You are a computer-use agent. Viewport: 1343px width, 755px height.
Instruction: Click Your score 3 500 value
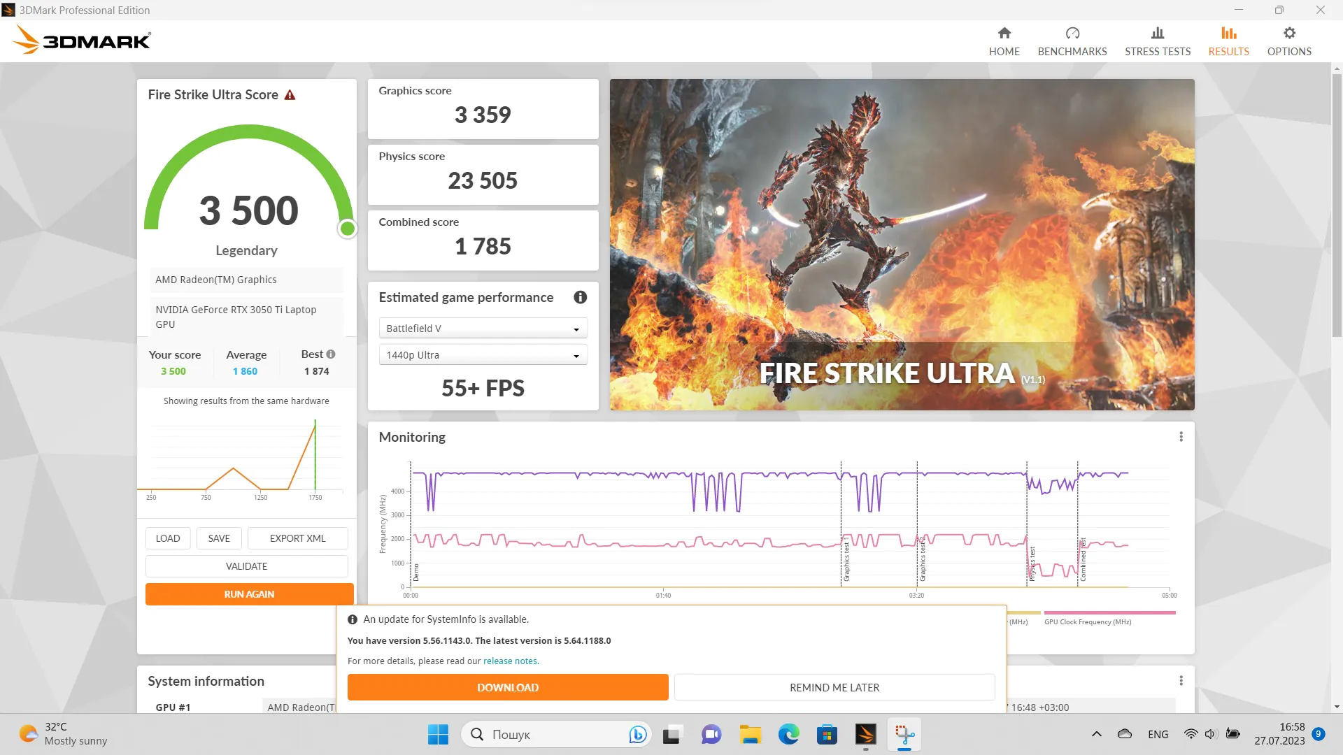click(173, 371)
